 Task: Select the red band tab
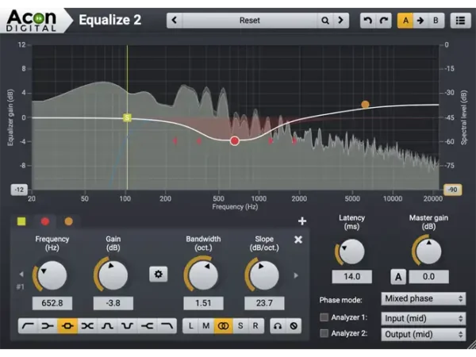pyautogui.click(x=45, y=221)
